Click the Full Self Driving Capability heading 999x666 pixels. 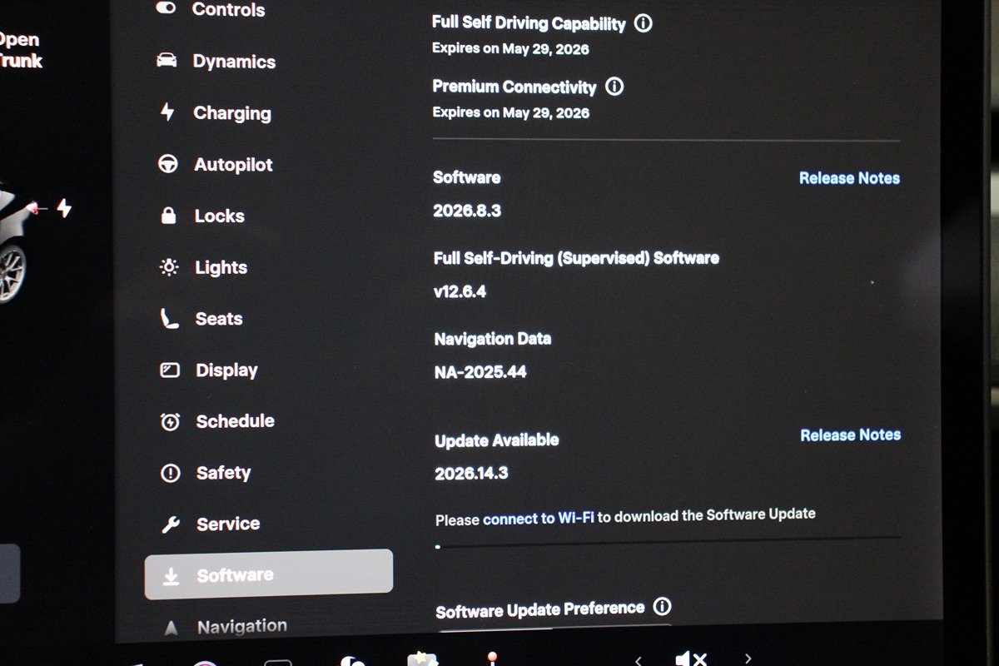pyautogui.click(x=529, y=23)
